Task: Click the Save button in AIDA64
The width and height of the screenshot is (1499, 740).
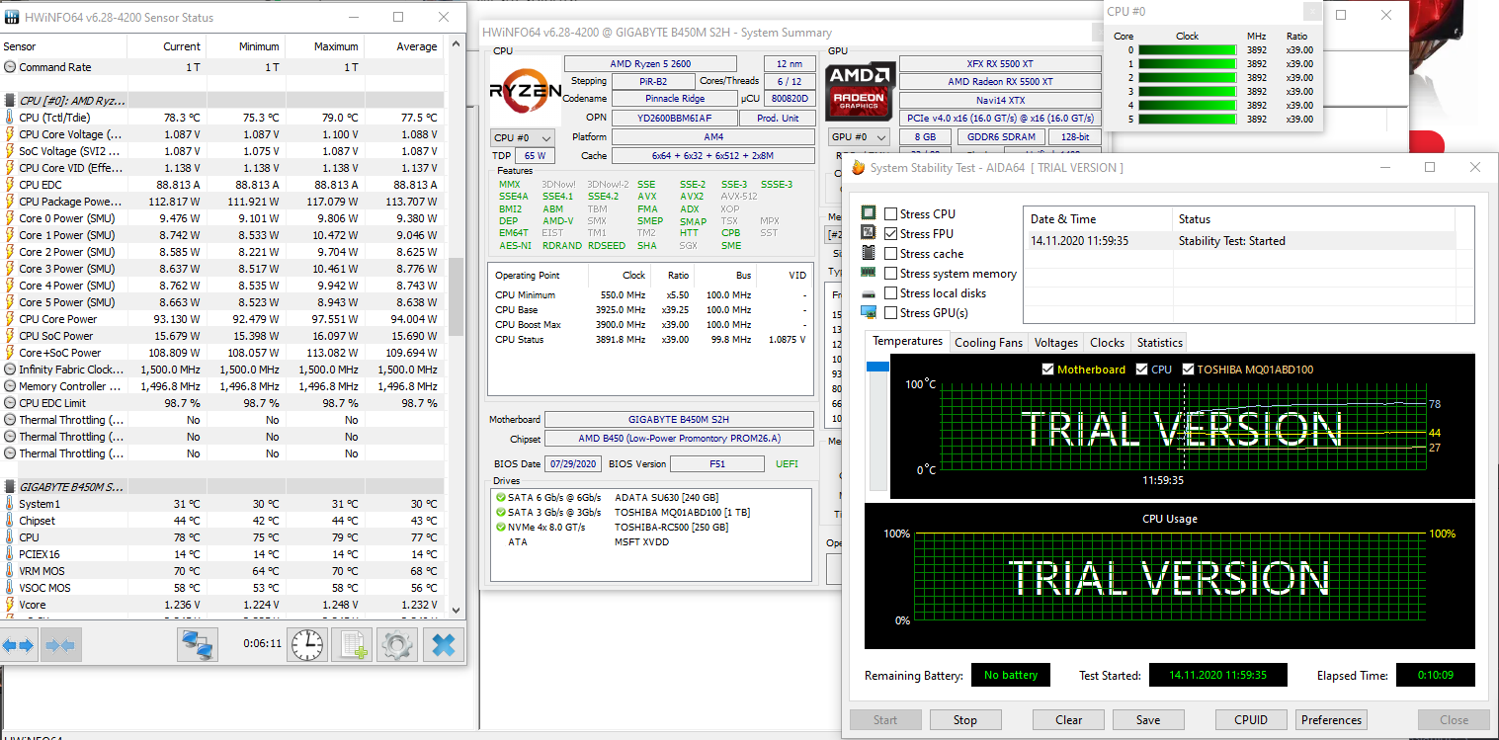Action: click(x=1148, y=720)
